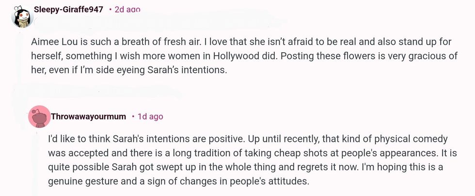Click Throwawayourmum's pink avatar icon
475x196 pixels.
(x=39, y=117)
